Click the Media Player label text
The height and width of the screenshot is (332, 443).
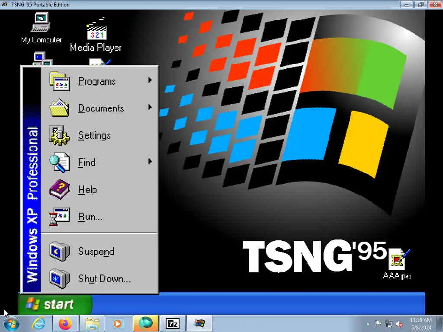coord(96,48)
